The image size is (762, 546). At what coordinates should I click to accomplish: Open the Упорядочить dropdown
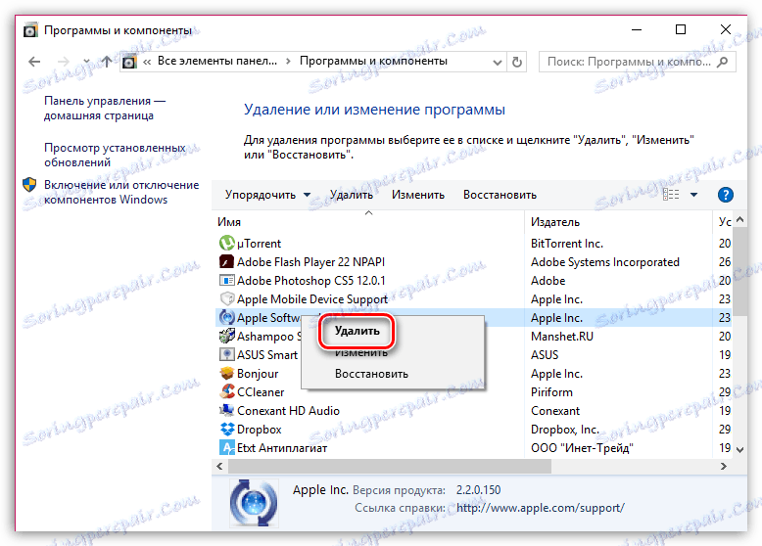pos(267,195)
